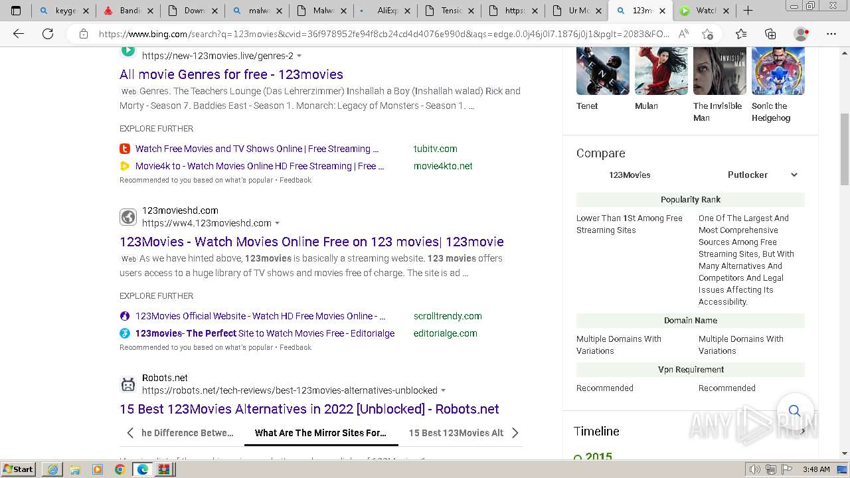
Task: Open 'Watch Free Movies and TV Shows Online' link
Action: pos(257,149)
